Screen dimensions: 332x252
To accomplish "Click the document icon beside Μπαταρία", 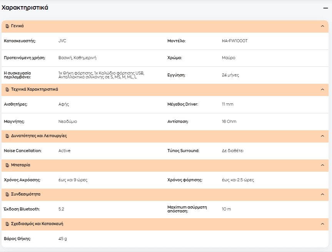I will pyautogui.click(x=7, y=165).
